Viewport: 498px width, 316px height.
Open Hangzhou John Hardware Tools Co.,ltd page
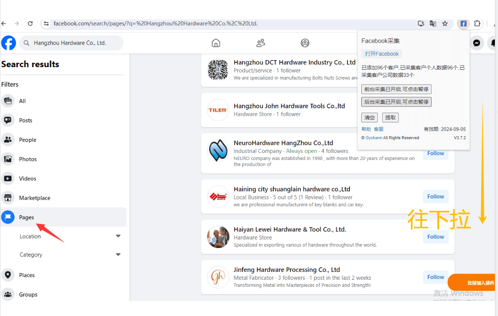(x=289, y=106)
